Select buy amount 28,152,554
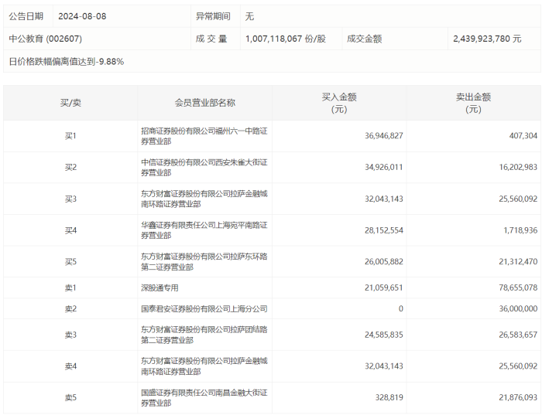The height and width of the screenshot is (415, 542). (384, 230)
